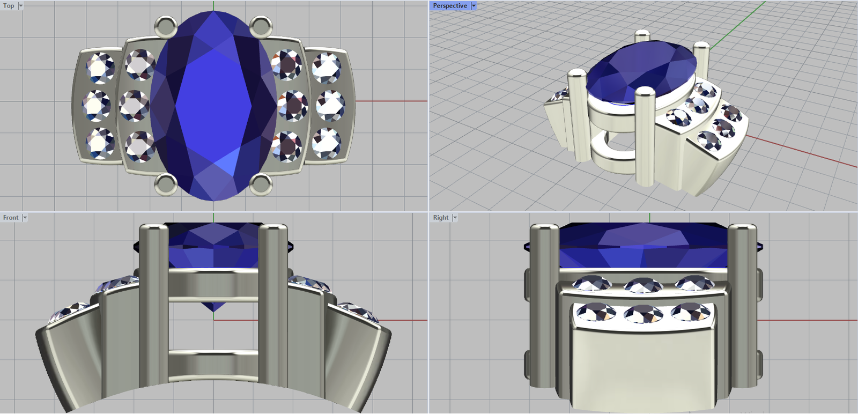Pick the plain metal plate in Right view
Viewport: 858px width, 414px height.
pyautogui.click(x=643, y=365)
